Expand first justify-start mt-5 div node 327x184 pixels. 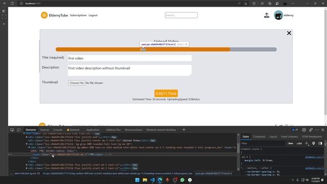(27, 165)
